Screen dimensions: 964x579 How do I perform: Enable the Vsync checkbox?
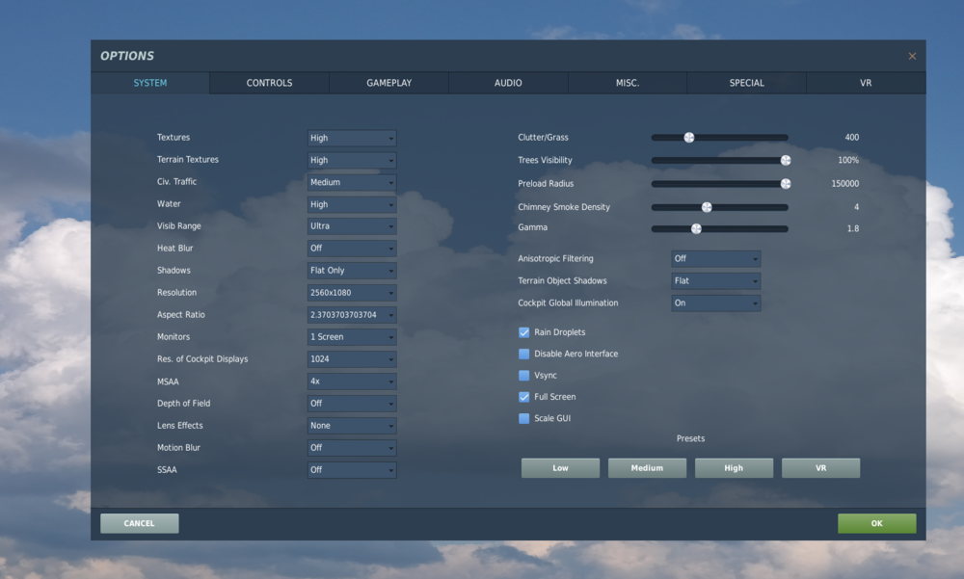523,376
